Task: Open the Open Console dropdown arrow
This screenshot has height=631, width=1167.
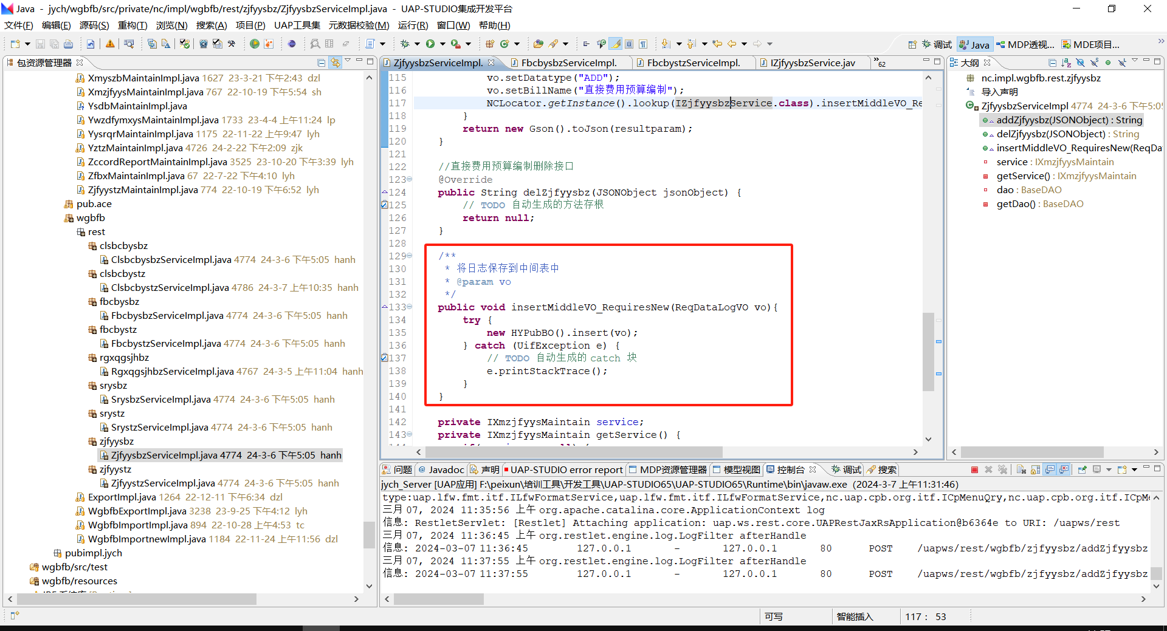Action: (x=1134, y=469)
